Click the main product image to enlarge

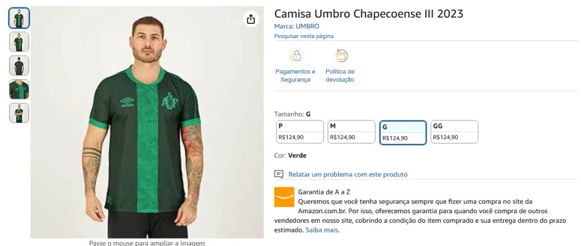[147, 124]
